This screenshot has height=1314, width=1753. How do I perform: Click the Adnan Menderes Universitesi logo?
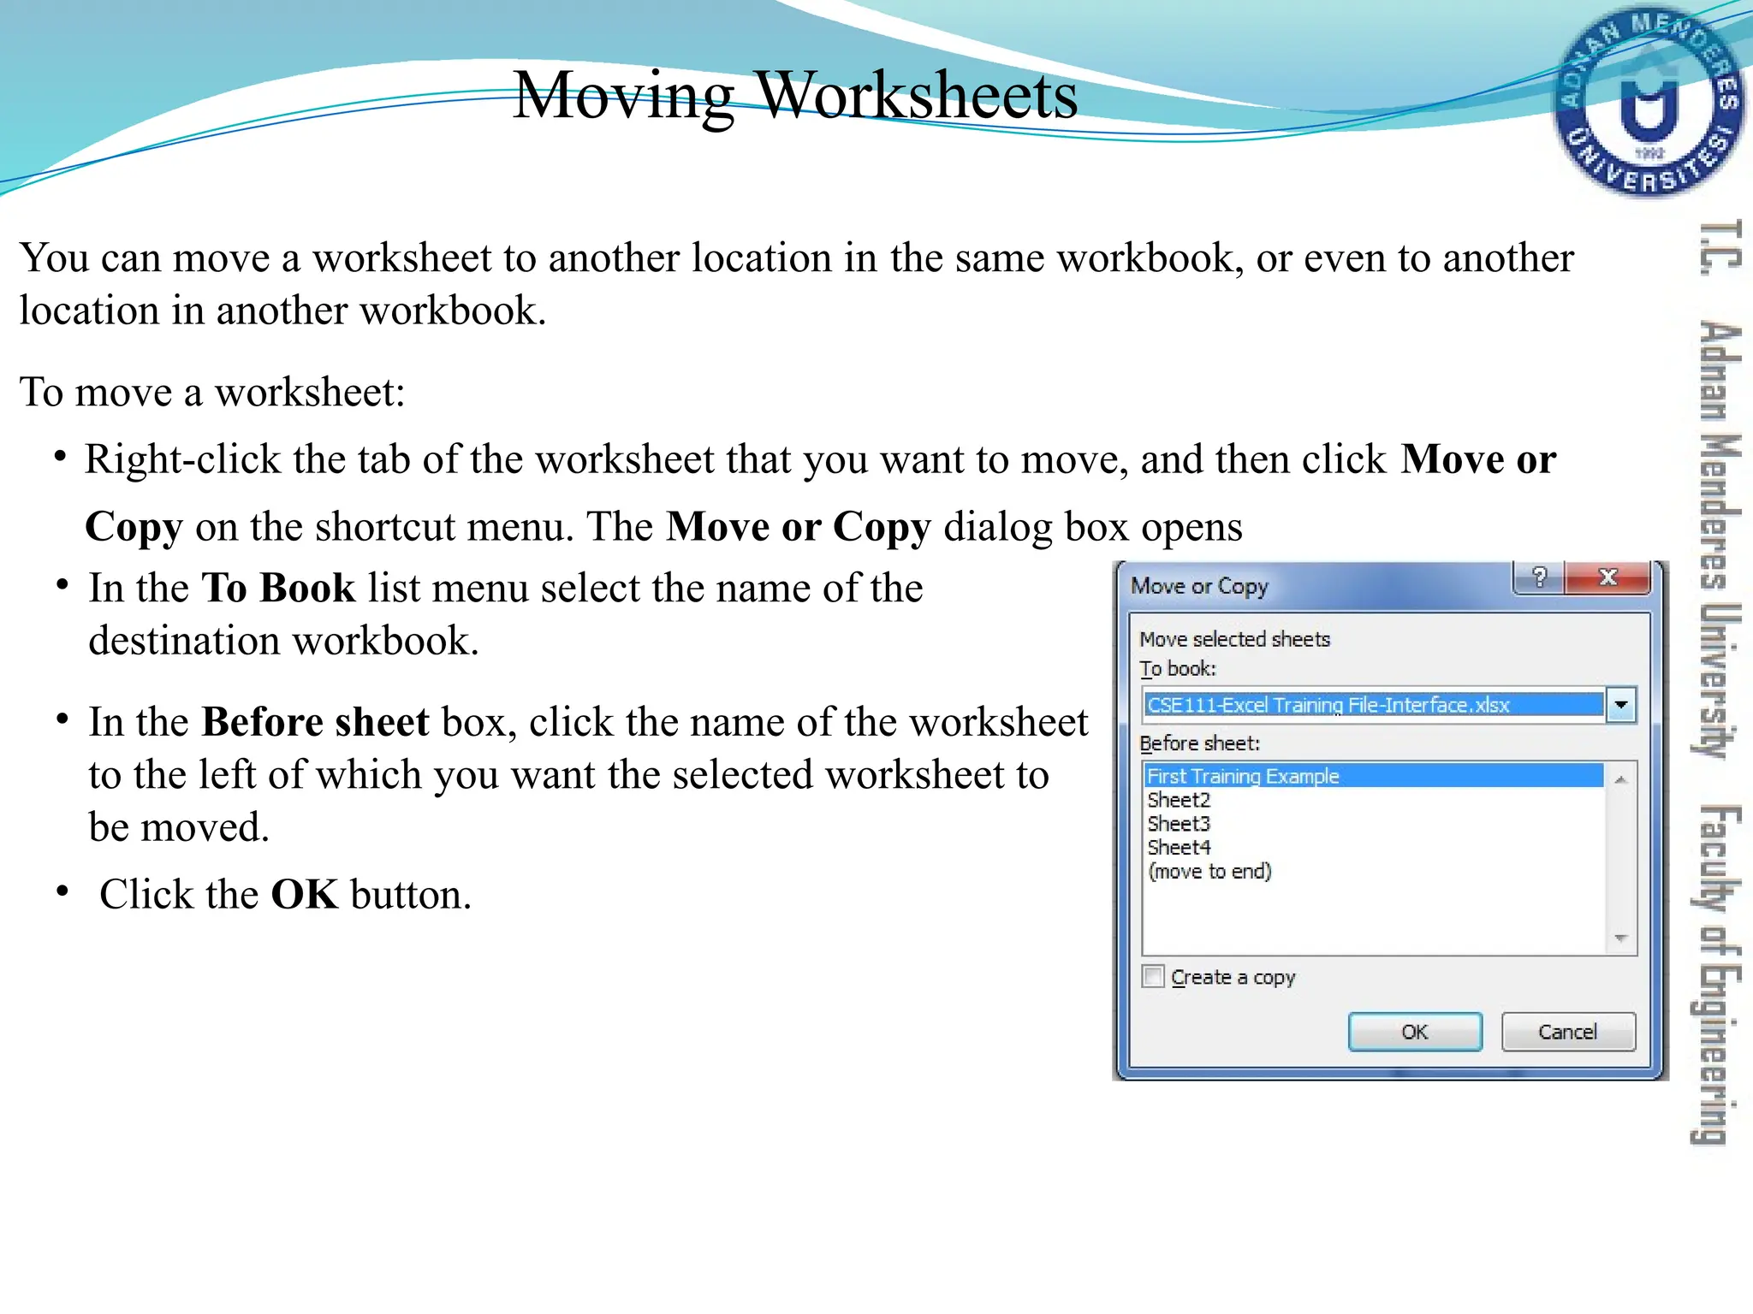tap(1649, 103)
